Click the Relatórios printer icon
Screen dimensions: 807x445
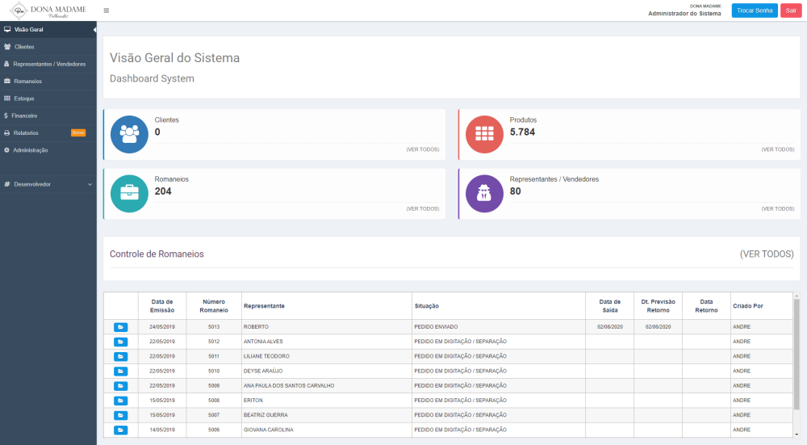coord(7,133)
